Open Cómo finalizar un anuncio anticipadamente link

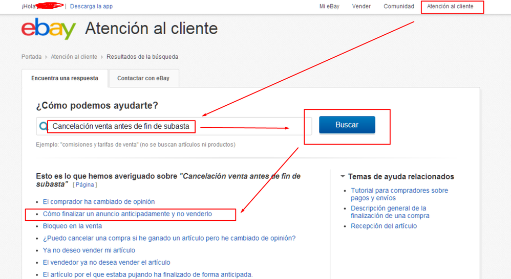pyautogui.click(x=127, y=214)
